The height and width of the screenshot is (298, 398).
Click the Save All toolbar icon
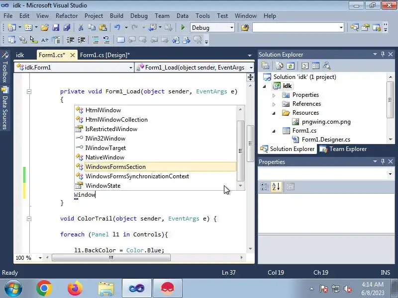[x=67, y=27]
